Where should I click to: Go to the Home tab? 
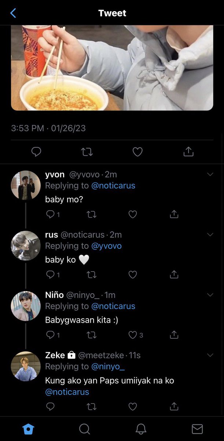pyautogui.click(x=28, y=429)
